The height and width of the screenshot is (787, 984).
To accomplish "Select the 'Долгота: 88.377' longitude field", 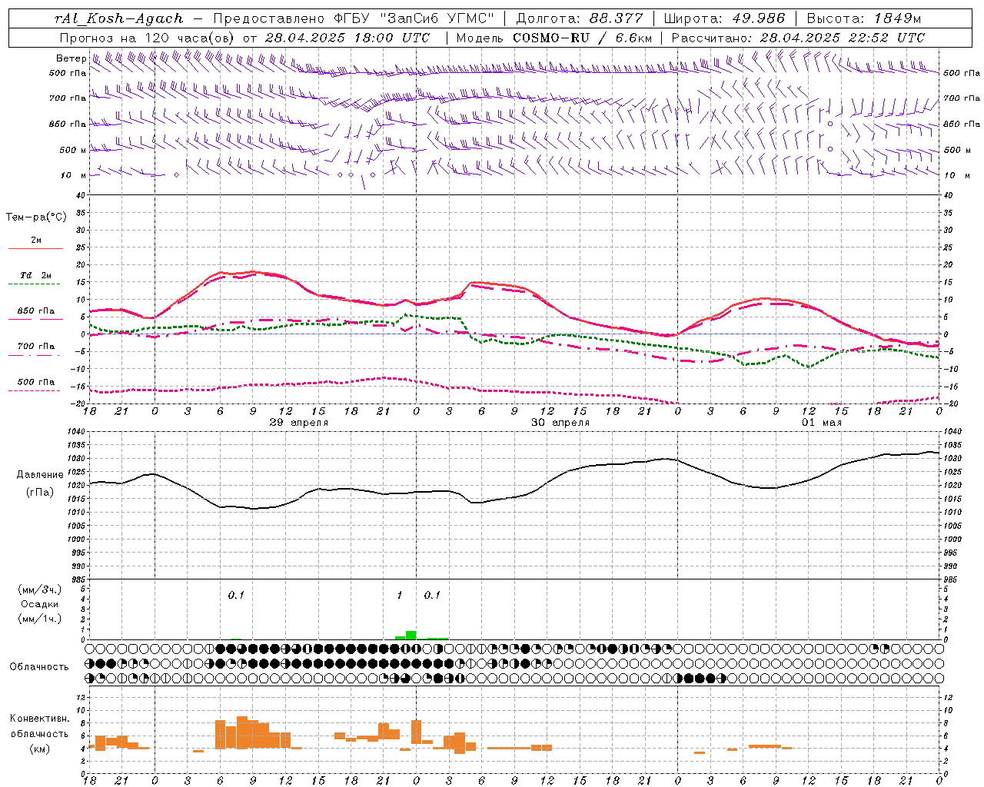I will click(x=579, y=18).
